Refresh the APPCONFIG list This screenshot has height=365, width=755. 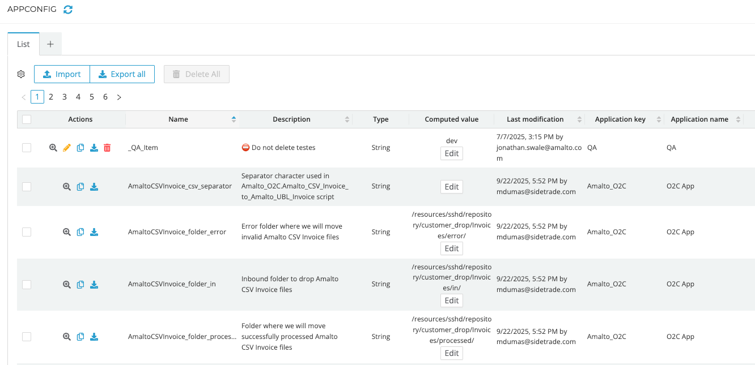pyautogui.click(x=68, y=9)
